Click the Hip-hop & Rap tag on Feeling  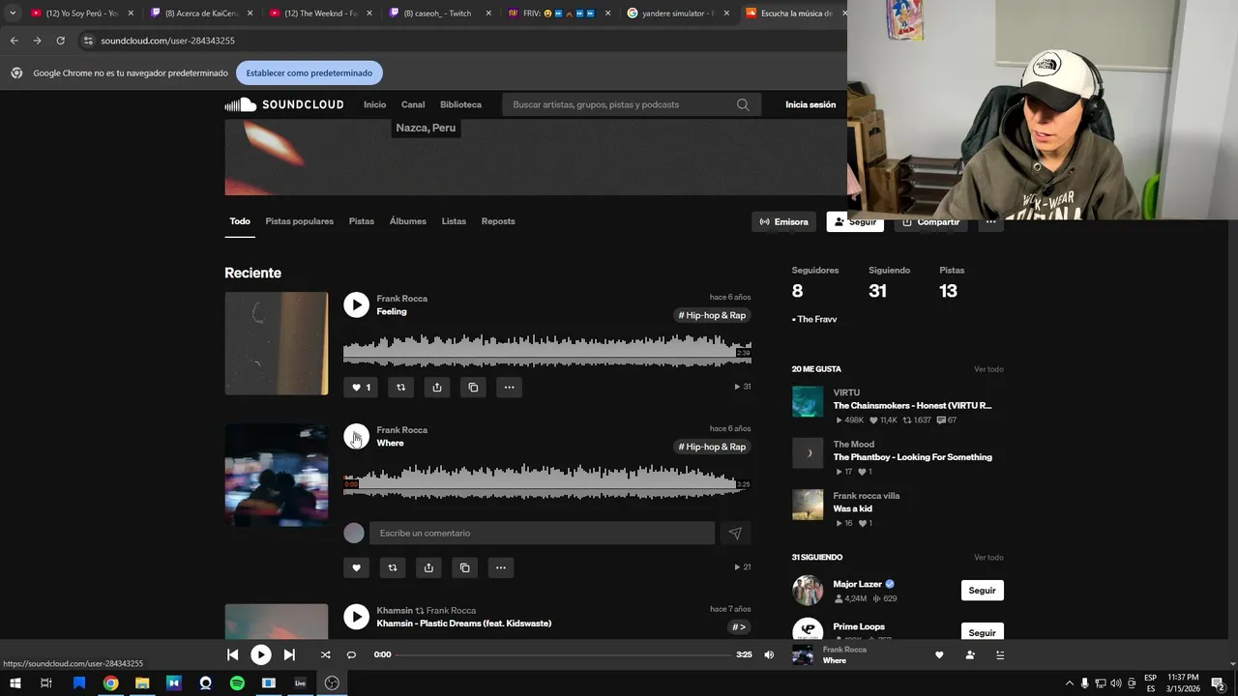tap(712, 315)
